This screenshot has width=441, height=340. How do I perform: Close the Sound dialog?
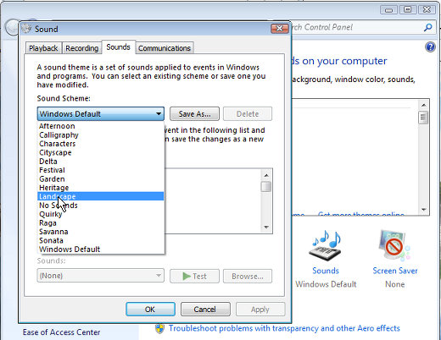(279, 28)
